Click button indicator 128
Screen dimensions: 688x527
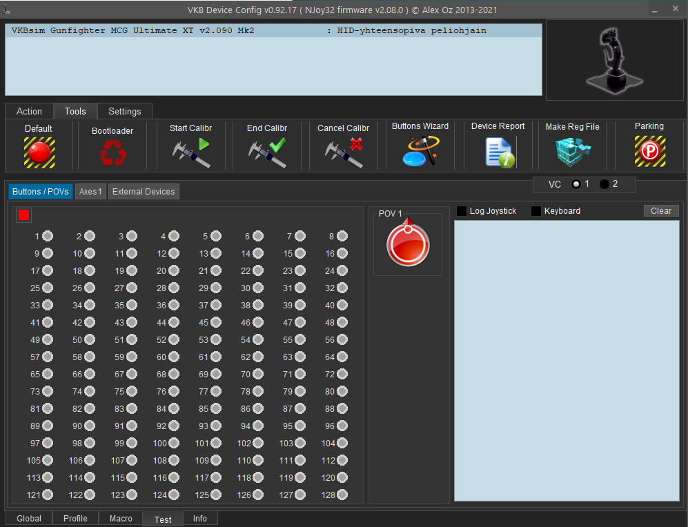pos(343,495)
